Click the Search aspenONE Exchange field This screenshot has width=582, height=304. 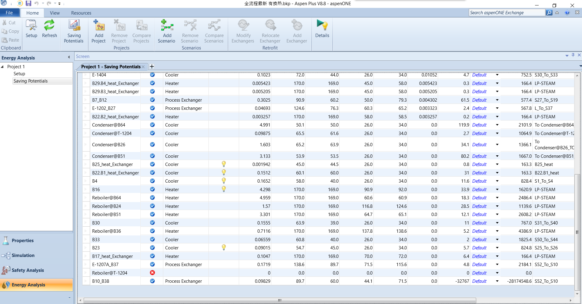(507, 13)
